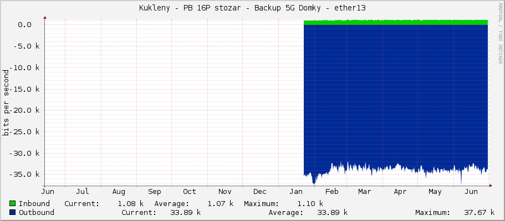Click the -35.0 k y-axis label
This screenshot has width=505, height=221.
tap(25, 175)
